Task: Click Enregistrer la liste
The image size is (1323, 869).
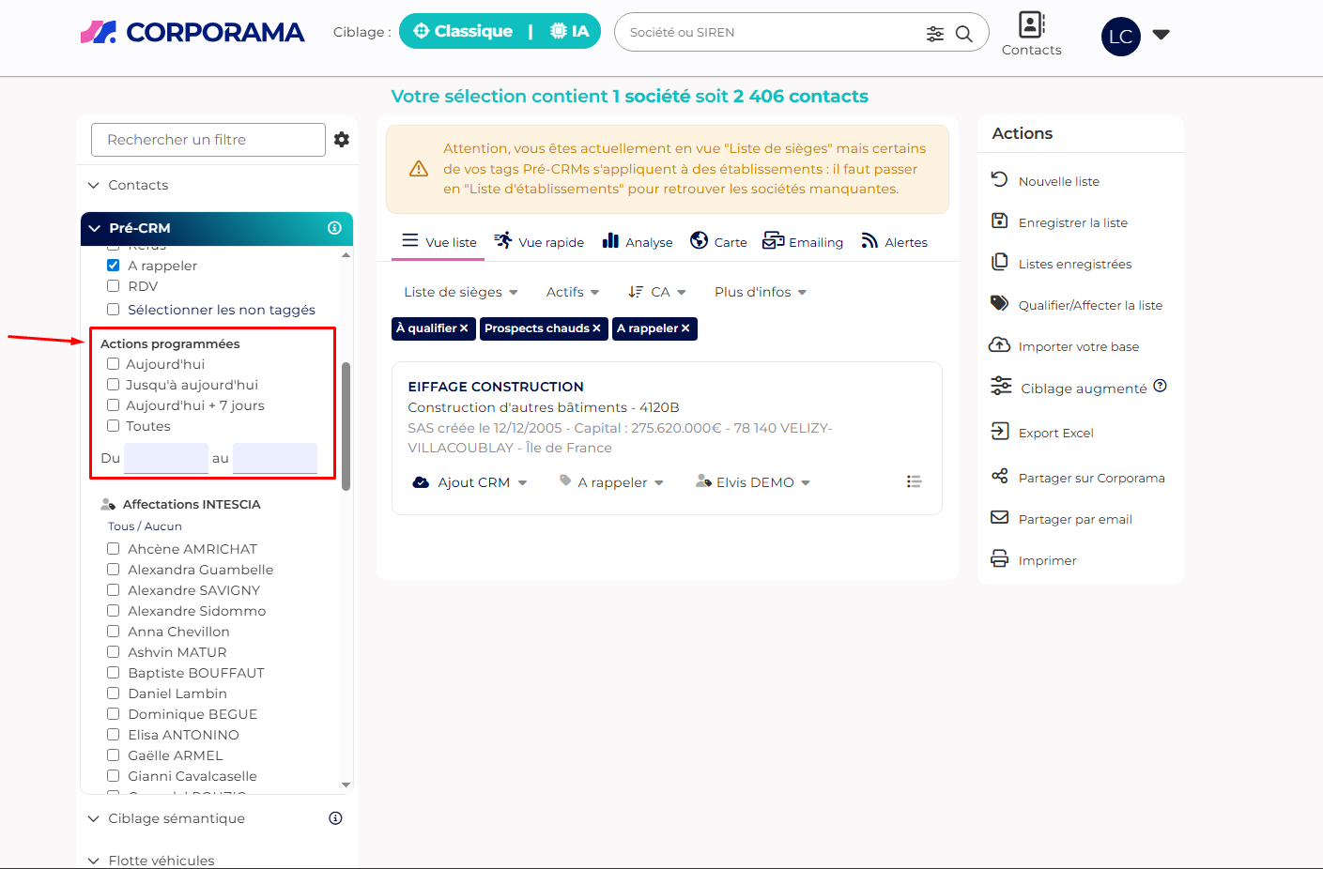Action: pos(1072,222)
